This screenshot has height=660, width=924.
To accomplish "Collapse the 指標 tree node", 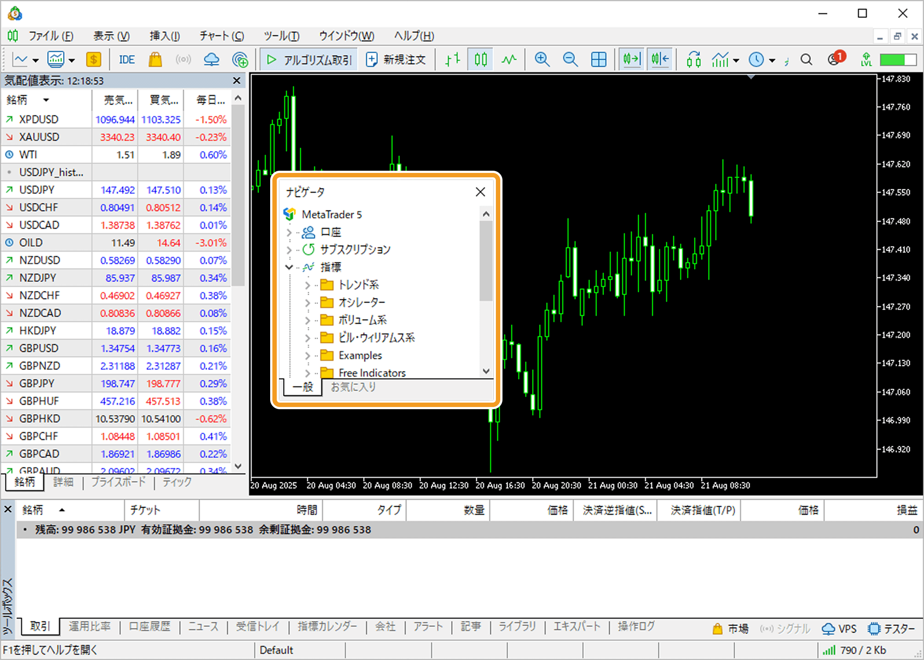I will (x=289, y=267).
